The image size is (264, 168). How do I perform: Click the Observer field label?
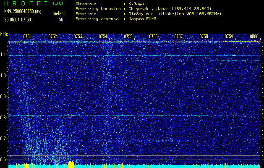click(x=86, y=3)
